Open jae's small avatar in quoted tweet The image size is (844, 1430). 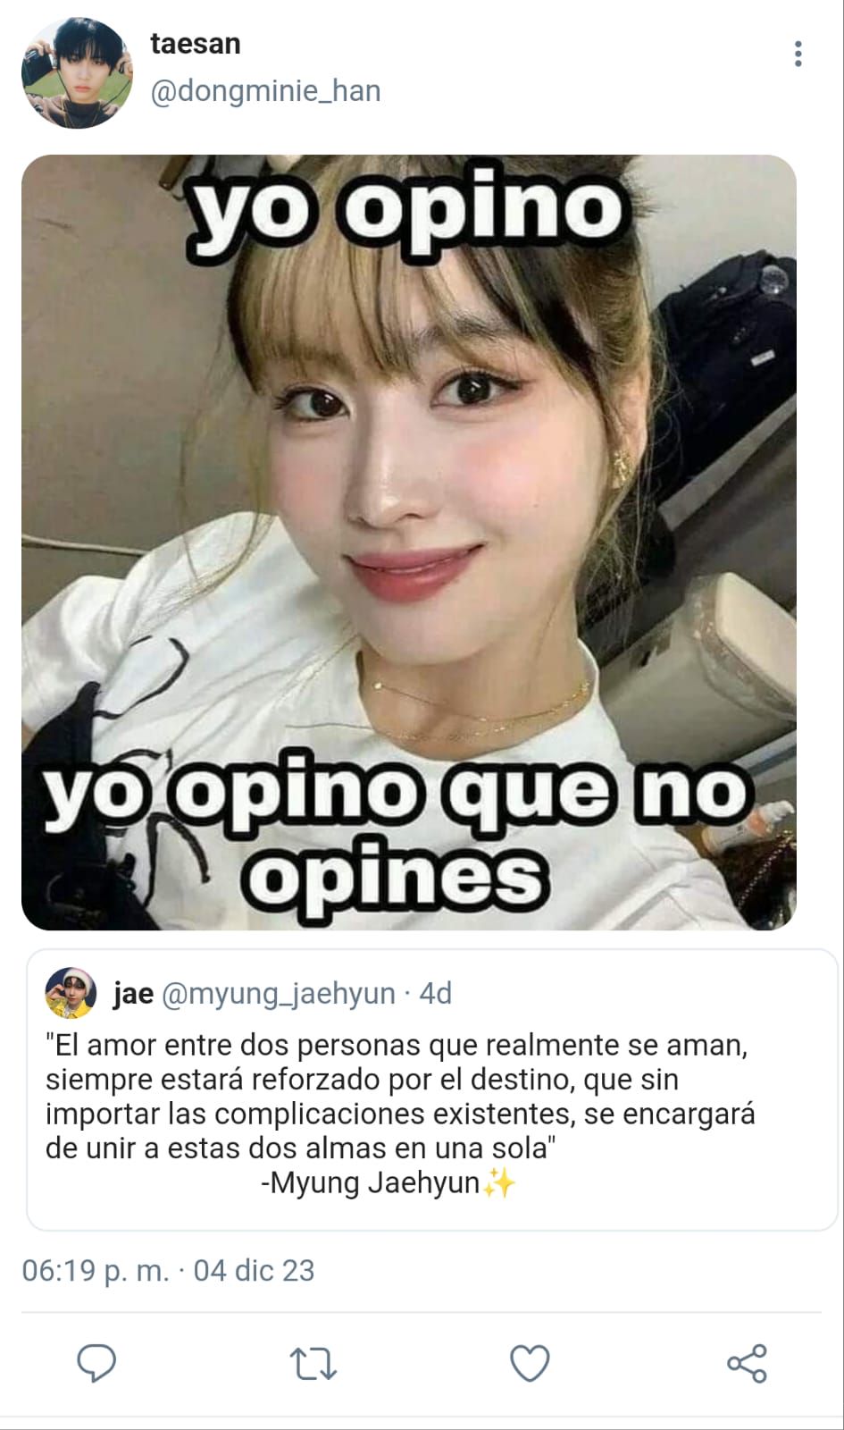click(71, 993)
